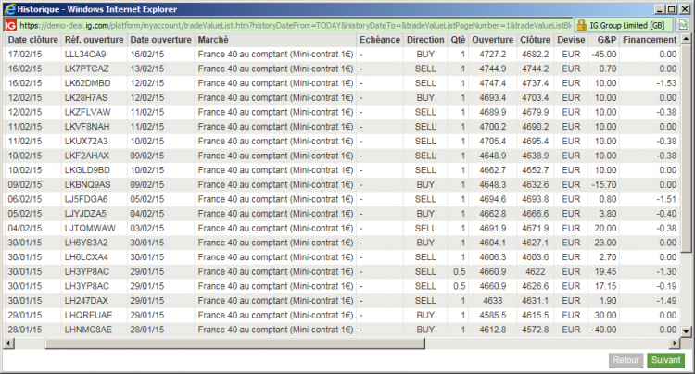Click closing price 4572.8
This screenshot has height=374, width=695.
(x=535, y=330)
